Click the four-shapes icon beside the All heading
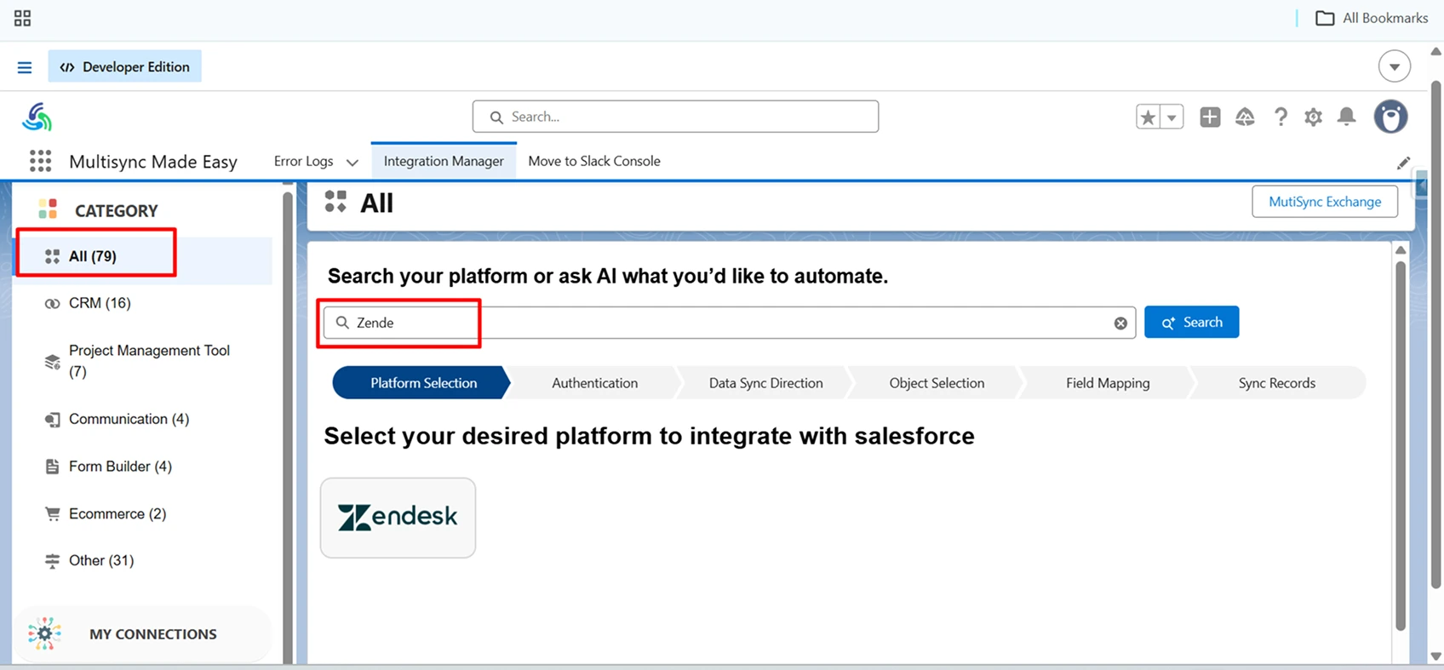Screen dimensions: 1444x670 [x=335, y=202]
